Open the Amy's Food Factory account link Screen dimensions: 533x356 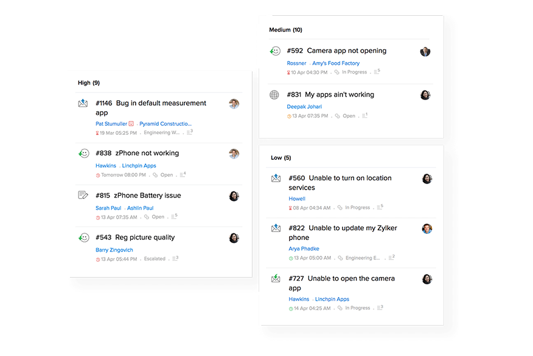336,63
